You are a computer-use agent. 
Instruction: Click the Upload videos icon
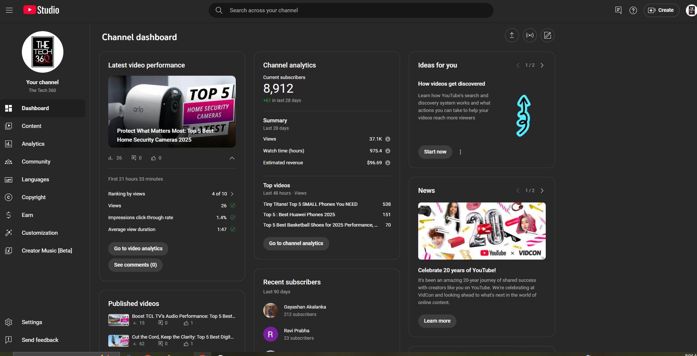[x=512, y=35]
